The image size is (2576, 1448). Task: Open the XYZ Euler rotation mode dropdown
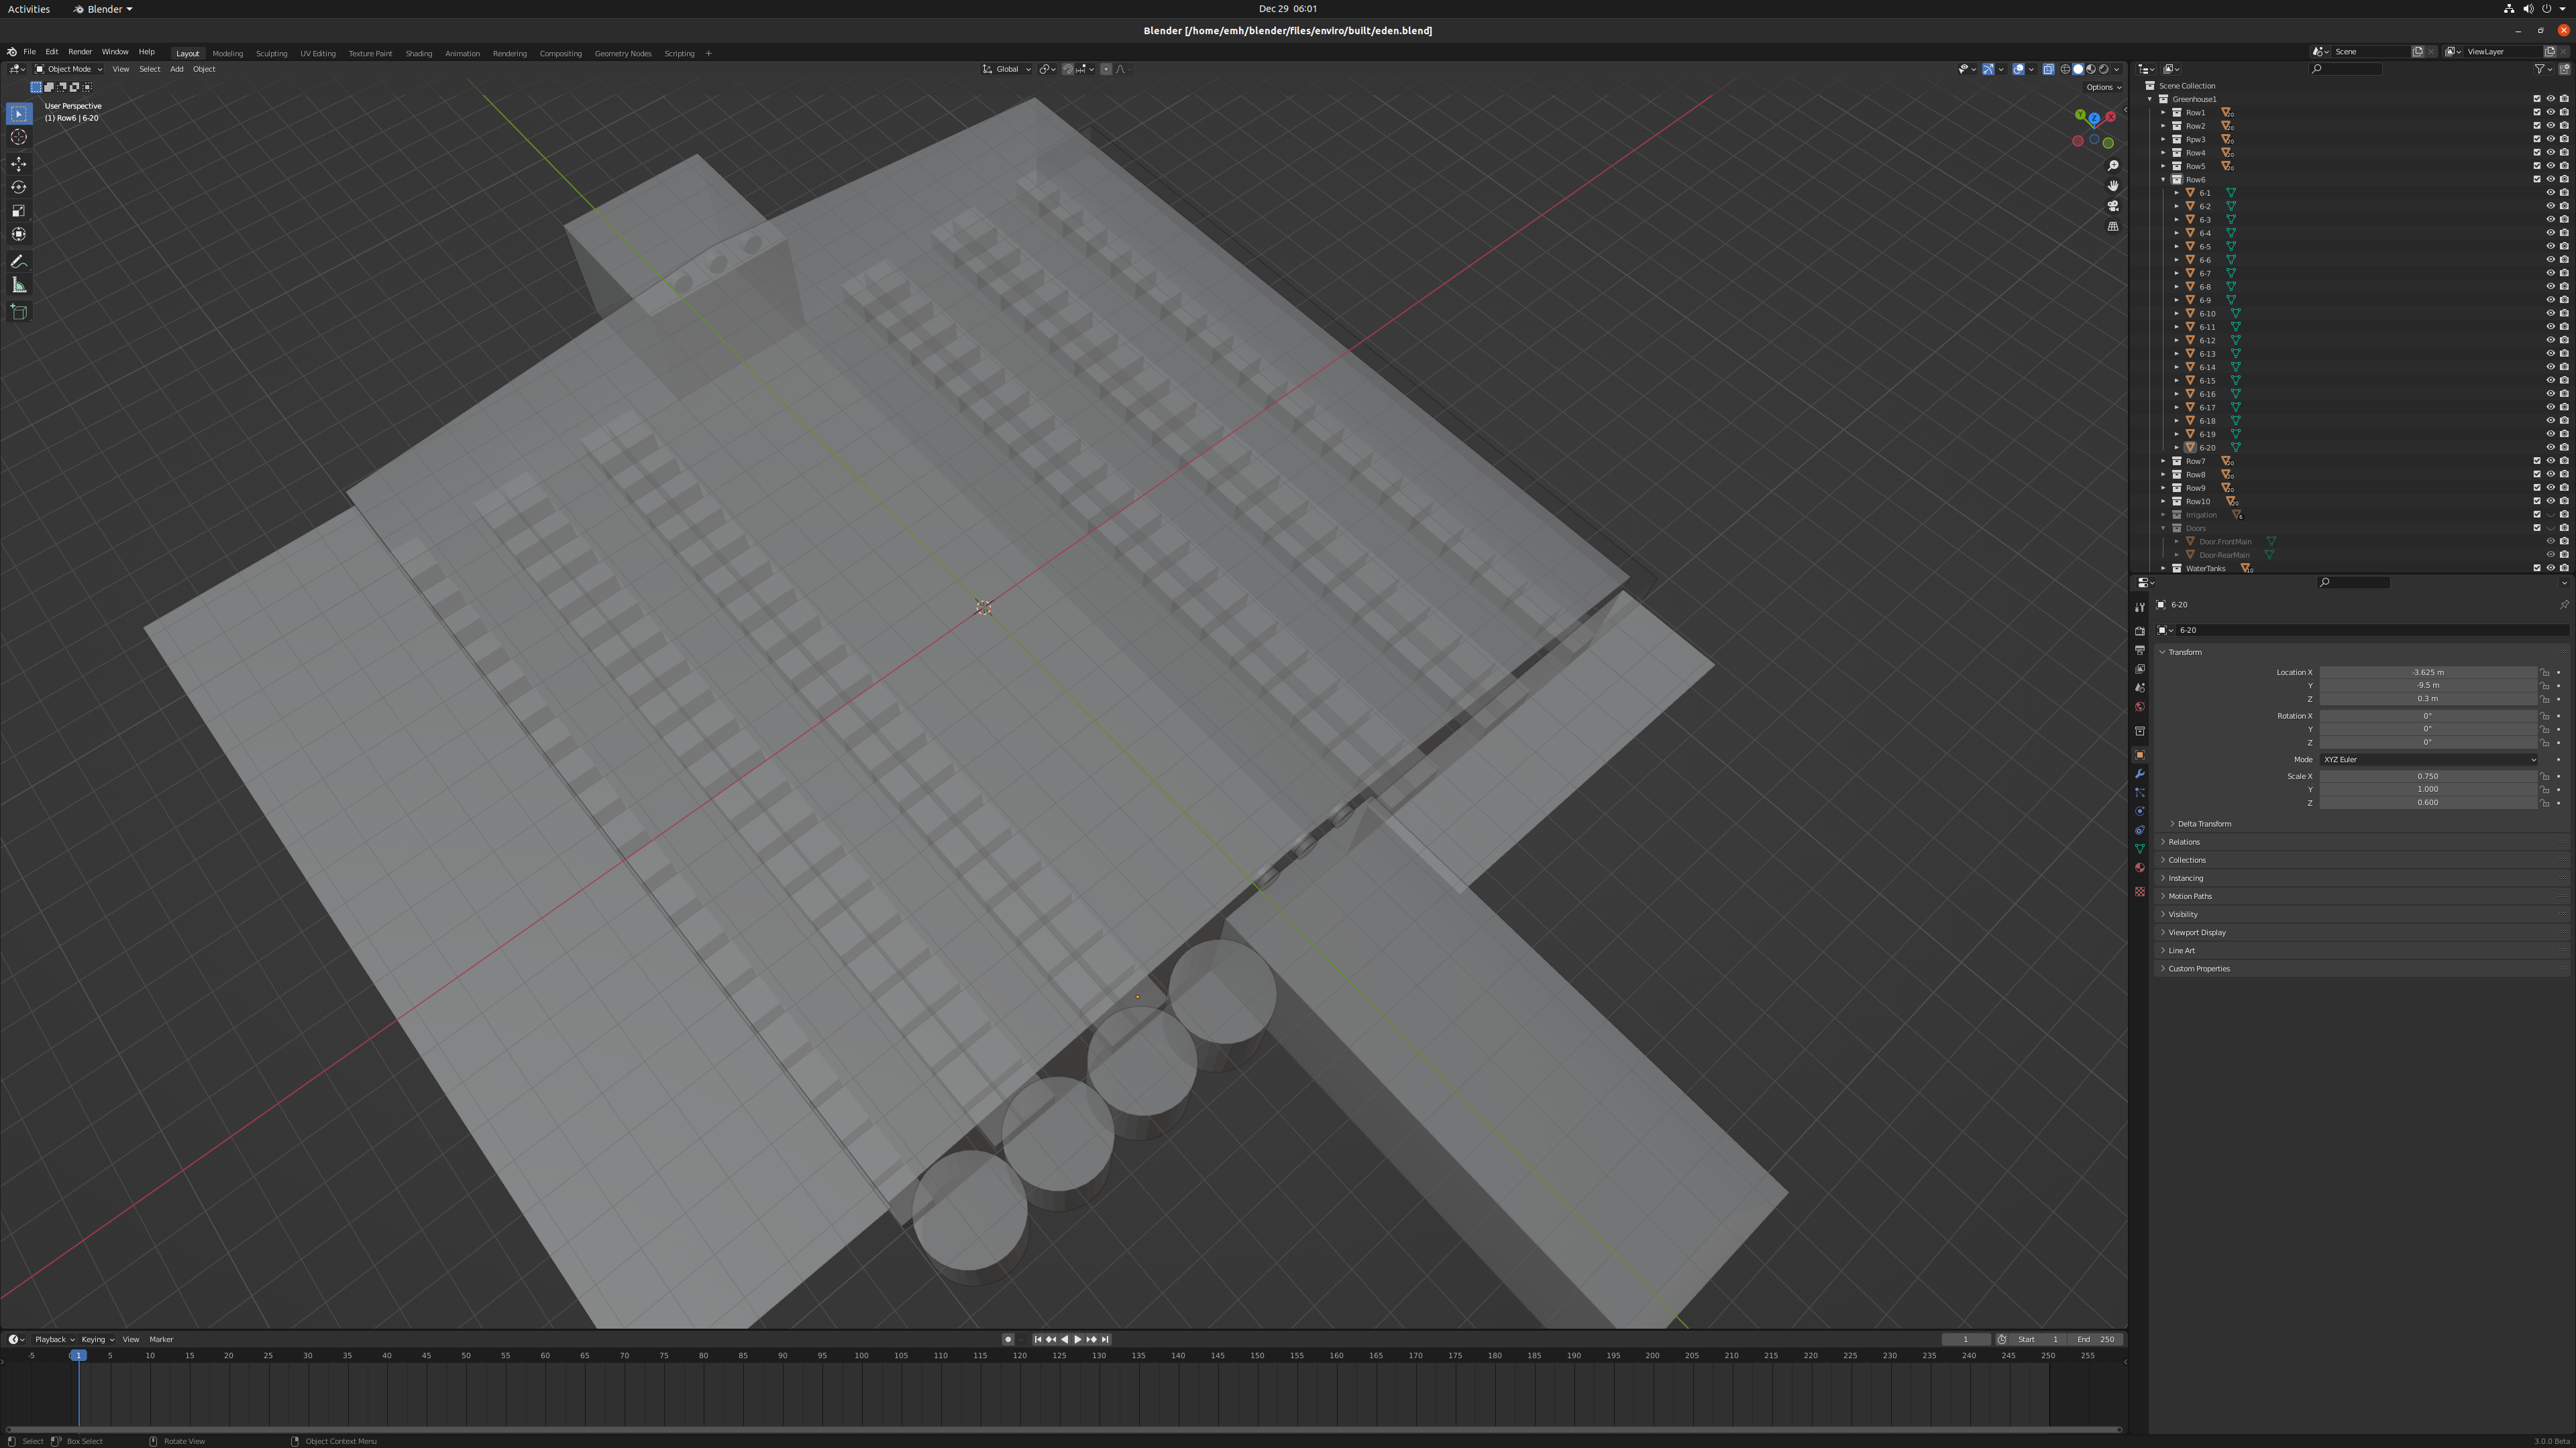(x=2427, y=760)
